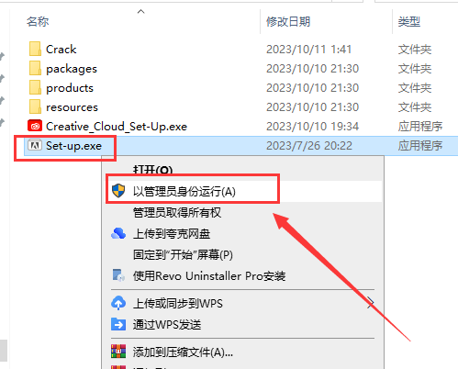Select the red Creative Cloud installer icon
The height and width of the screenshot is (369, 458).
tap(35, 126)
